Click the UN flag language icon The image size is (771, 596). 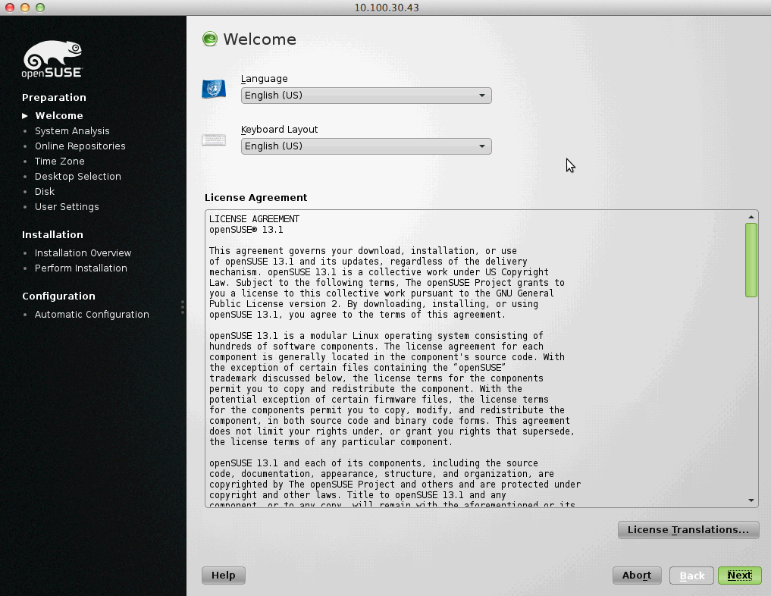214,89
